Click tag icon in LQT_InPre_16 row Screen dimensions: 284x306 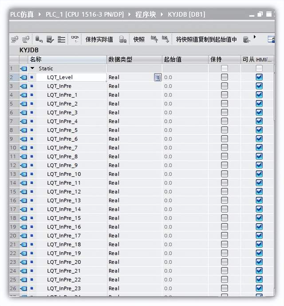click(x=24, y=227)
